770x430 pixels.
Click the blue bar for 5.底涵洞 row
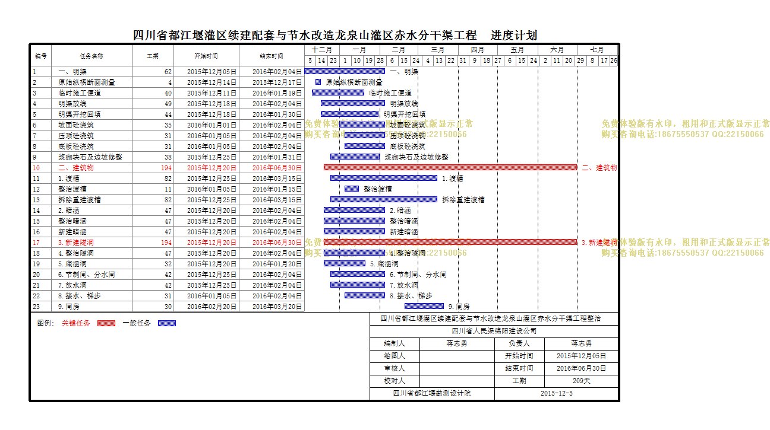tap(345, 263)
